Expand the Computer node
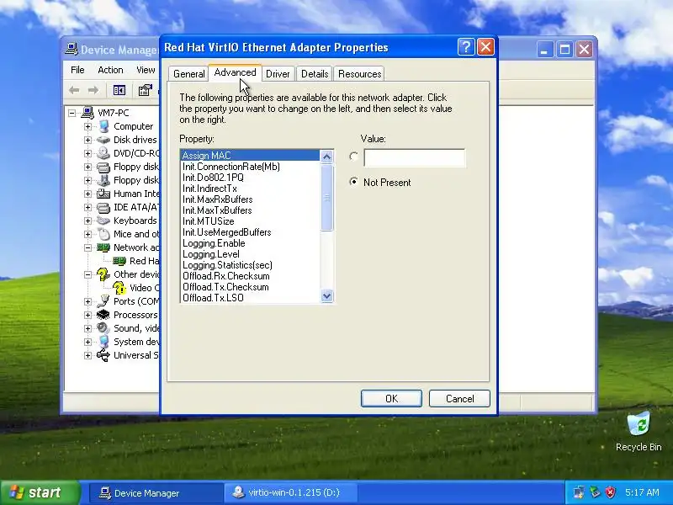This screenshot has height=505, width=673. tap(88, 127)
